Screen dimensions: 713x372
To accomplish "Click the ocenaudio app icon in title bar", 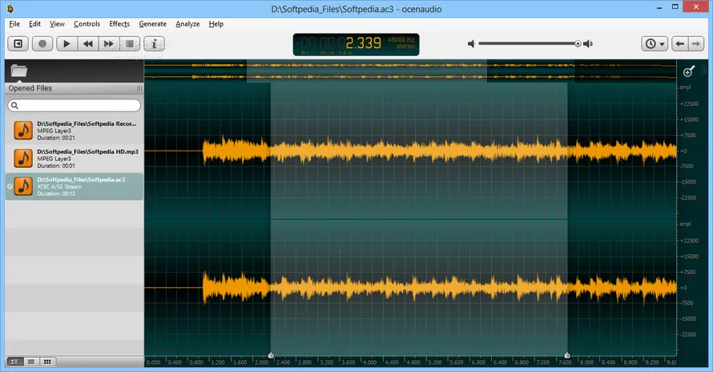I will click(x=10, y=9).
